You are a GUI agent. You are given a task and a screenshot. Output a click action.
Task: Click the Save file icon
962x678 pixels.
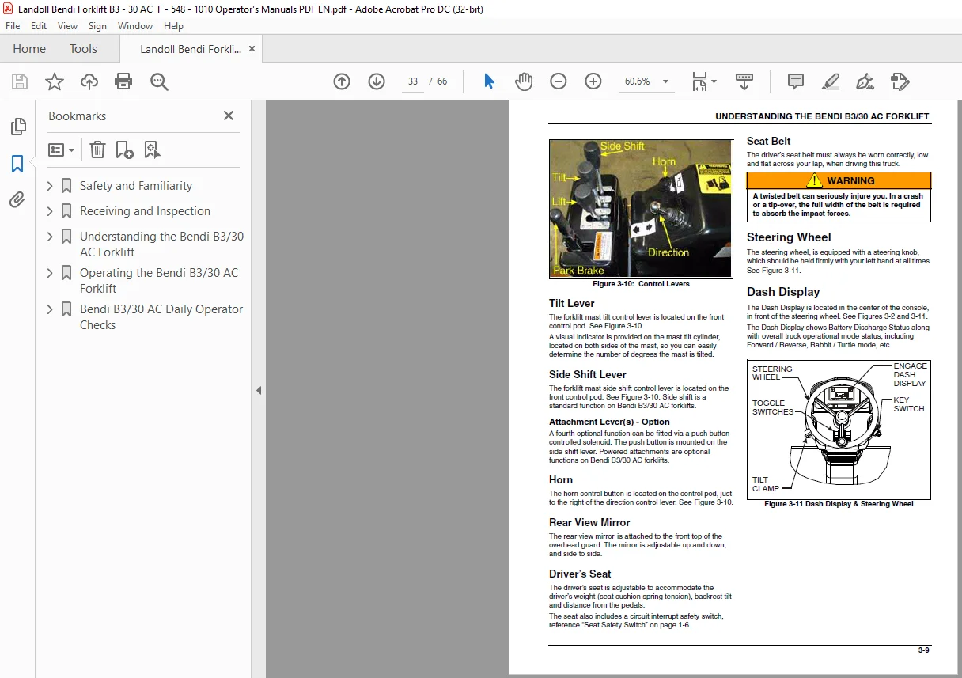point(20,81)
